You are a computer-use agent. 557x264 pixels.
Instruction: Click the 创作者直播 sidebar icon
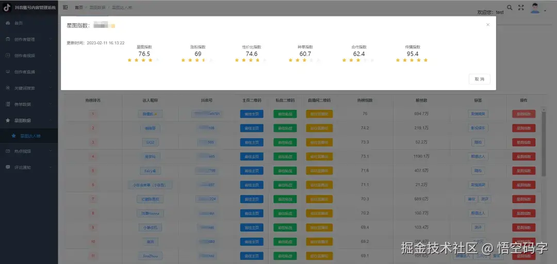pos(8,72)
